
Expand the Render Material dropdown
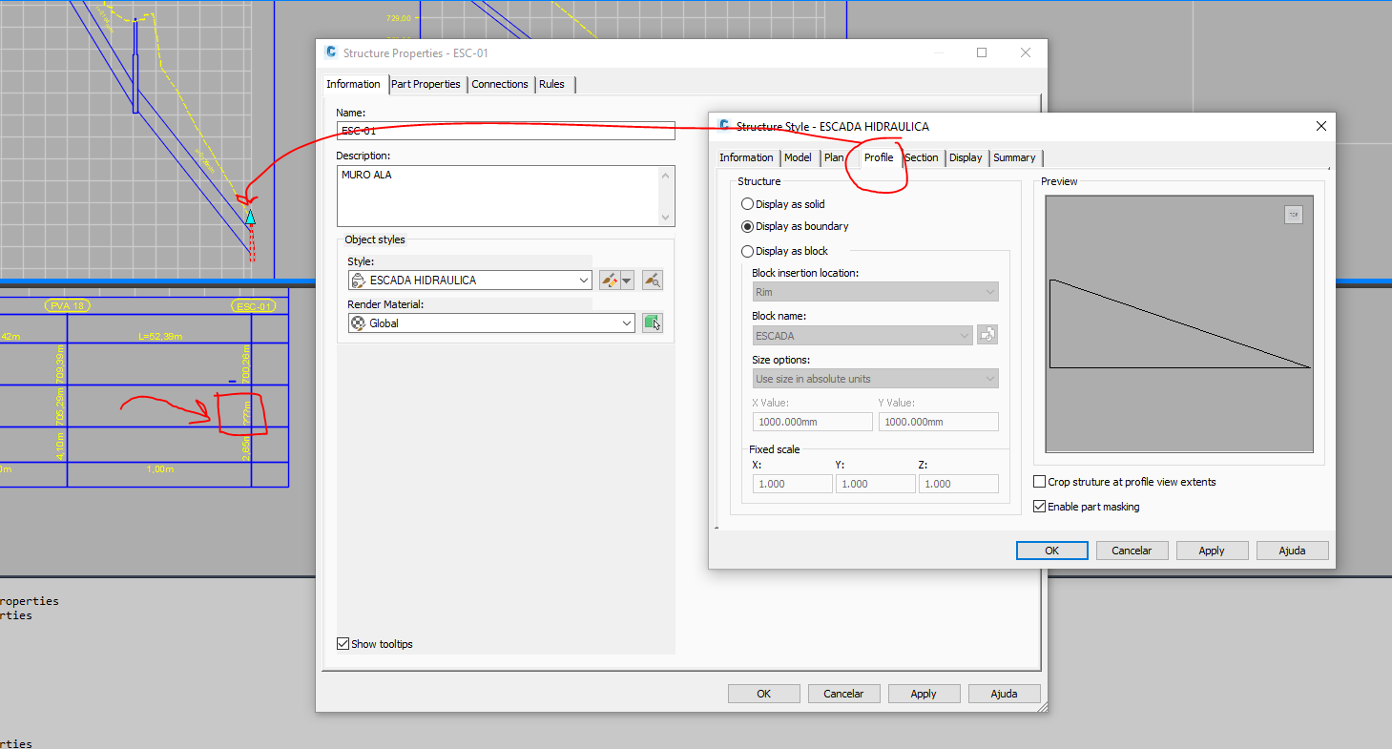coord(629,322)
